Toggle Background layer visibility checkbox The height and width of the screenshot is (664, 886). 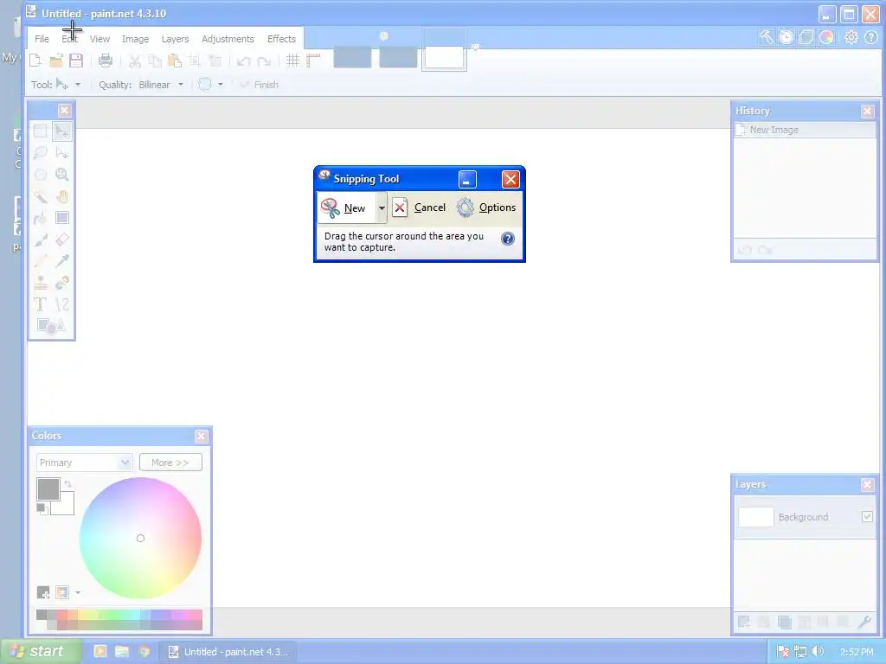[x=867, y=517]
